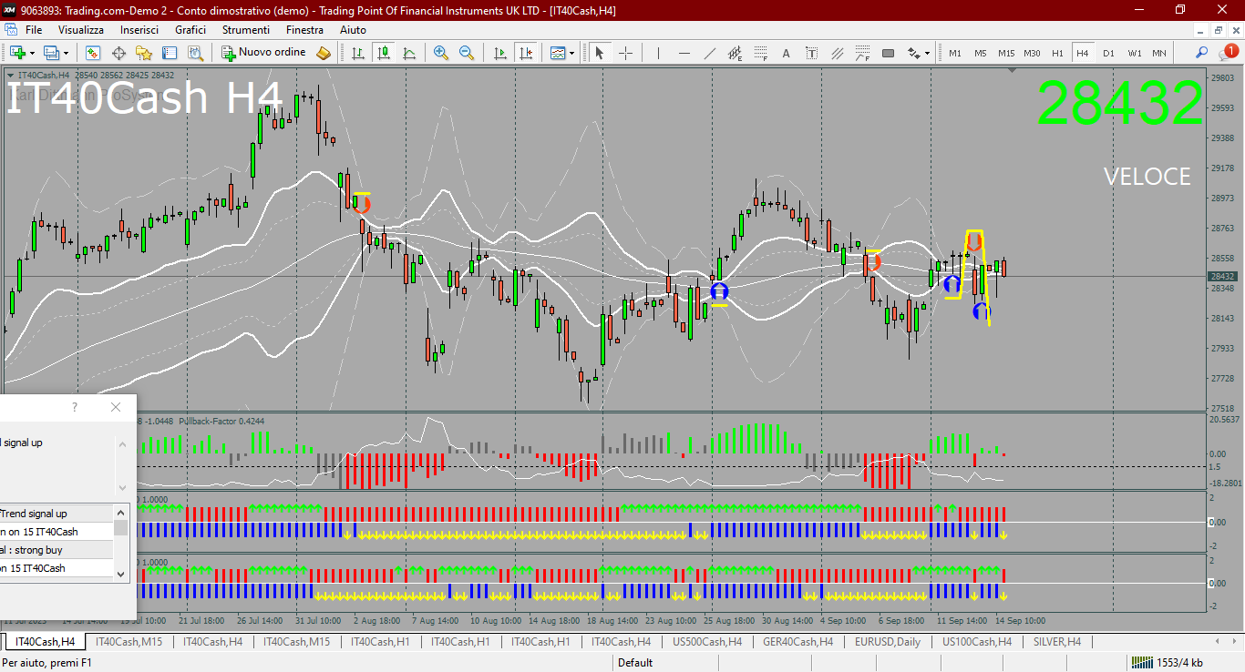Open the Market Watch window icon
The height and width of the screenshot is (672, 1245).
pos(93,53)
